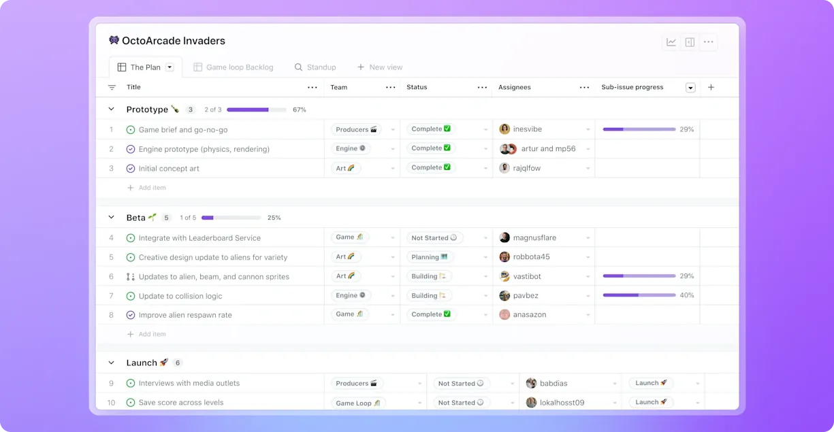834x432 pixels.
Task: Click magnusflare avatar
Action: 504,237
